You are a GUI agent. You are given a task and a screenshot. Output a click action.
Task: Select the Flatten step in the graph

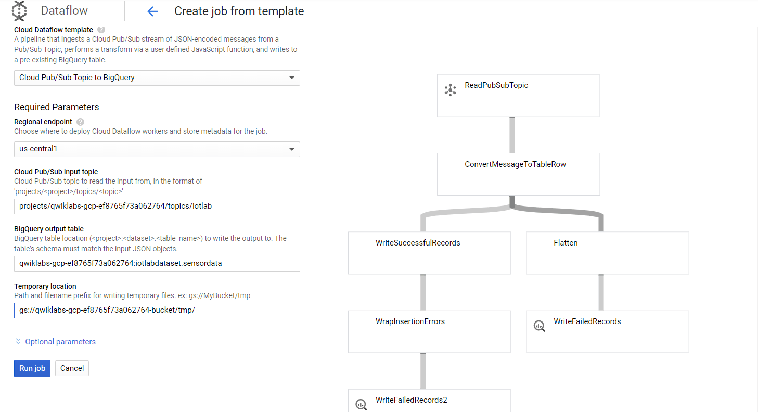click(x=607, y=253)
